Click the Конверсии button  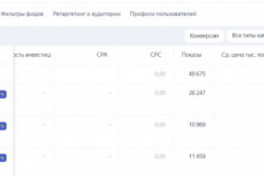(204, 36)
